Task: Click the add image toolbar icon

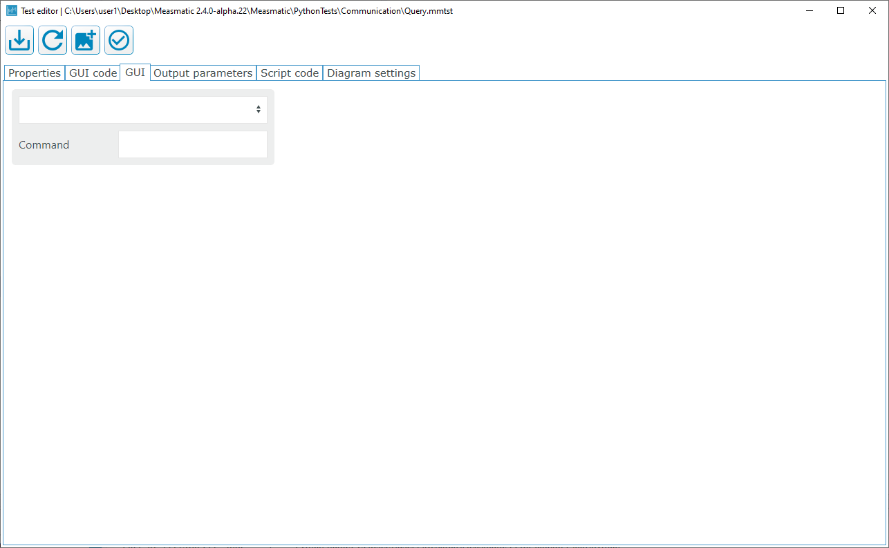Action: pos(86,41)
